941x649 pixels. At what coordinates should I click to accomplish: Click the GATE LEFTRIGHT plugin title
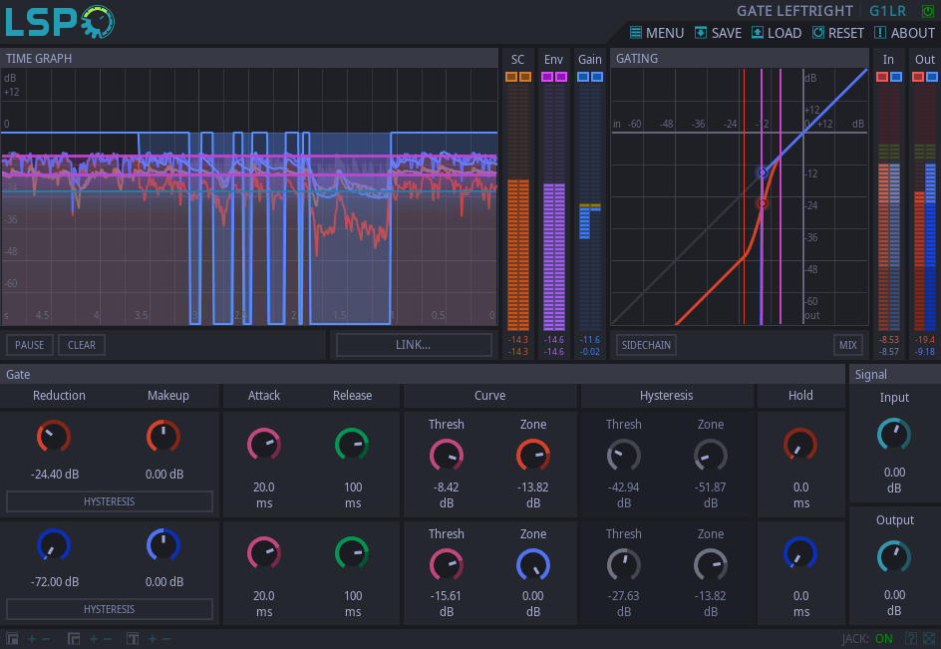(794, 11)
